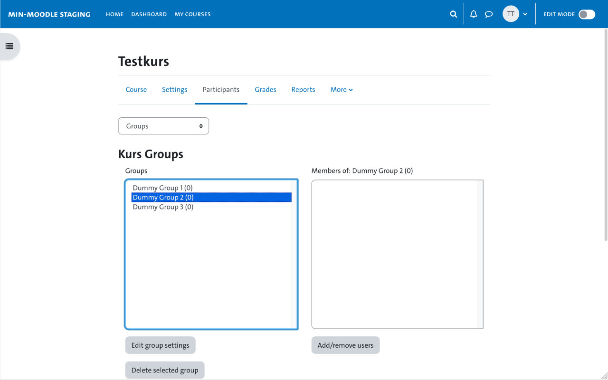Click the Edit group settings button
Screen dimensions: 608x380
[160, 345]
